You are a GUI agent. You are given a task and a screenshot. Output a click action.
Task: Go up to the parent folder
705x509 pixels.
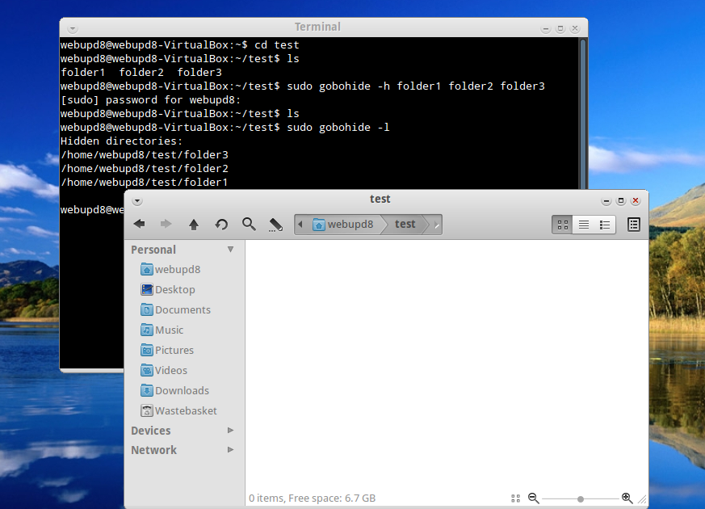coord(194,224)
